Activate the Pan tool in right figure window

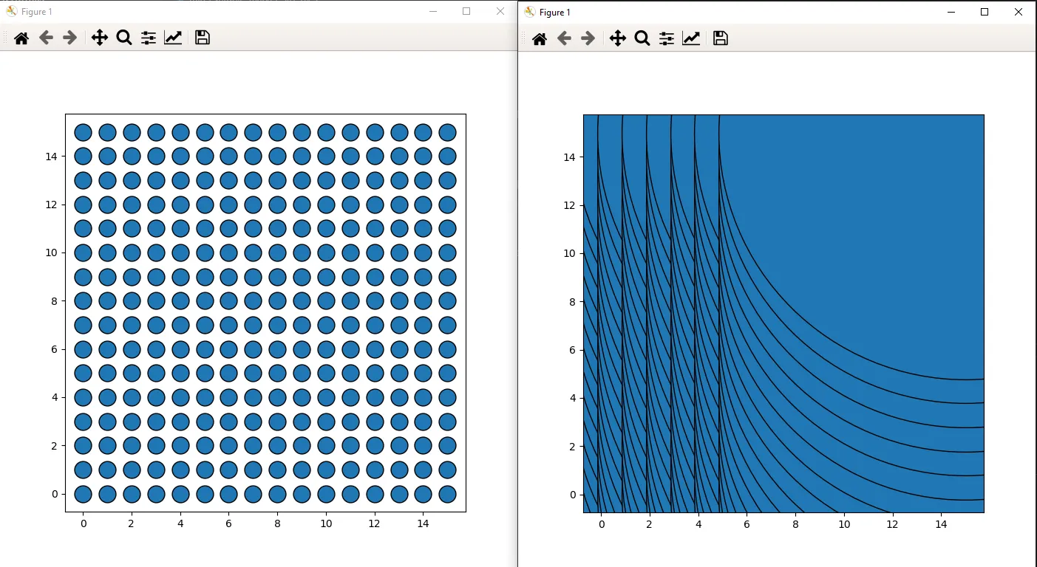click(618, 38)
